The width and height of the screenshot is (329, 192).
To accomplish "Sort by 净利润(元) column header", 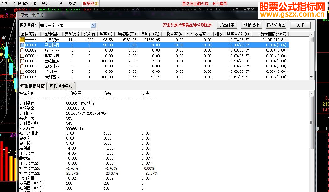I will (x=150, y=34).
